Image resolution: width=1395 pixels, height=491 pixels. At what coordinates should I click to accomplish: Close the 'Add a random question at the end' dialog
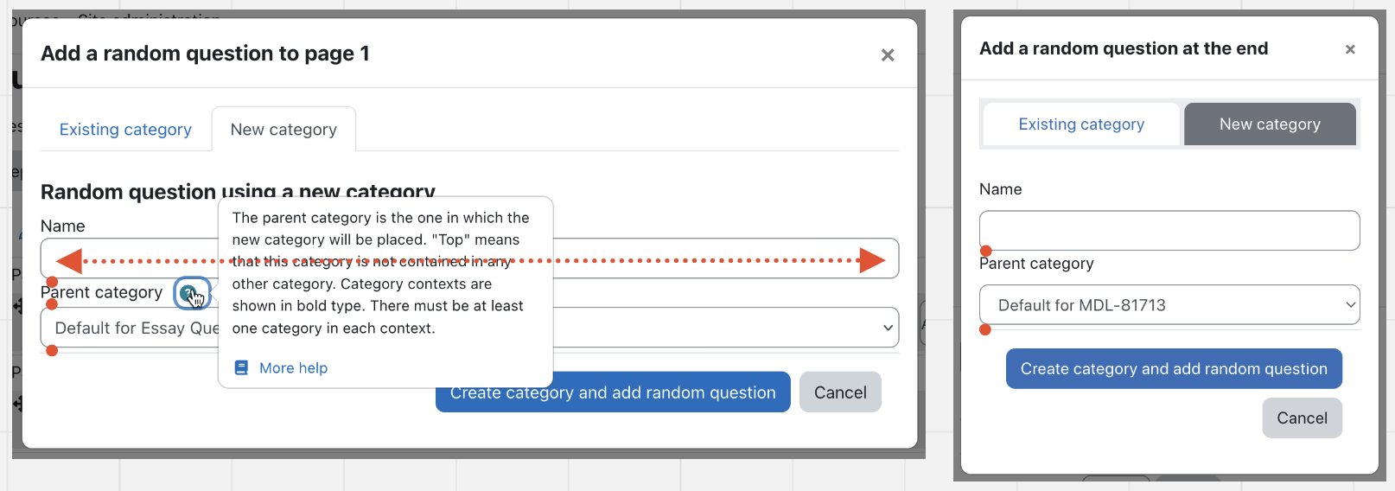1350,49
